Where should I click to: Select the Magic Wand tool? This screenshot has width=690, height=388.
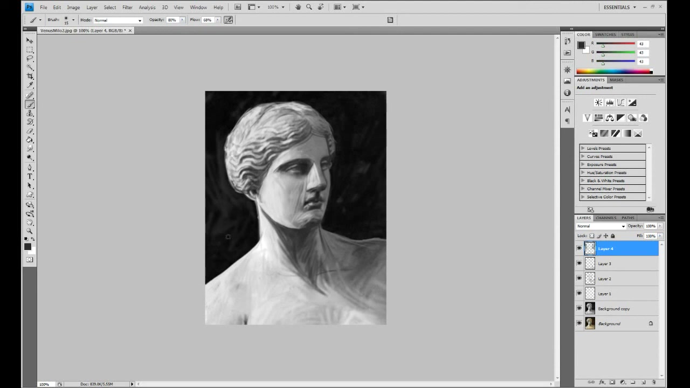point(30,67)
